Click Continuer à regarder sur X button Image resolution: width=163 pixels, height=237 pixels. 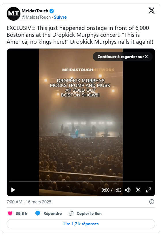click(123, 57)
